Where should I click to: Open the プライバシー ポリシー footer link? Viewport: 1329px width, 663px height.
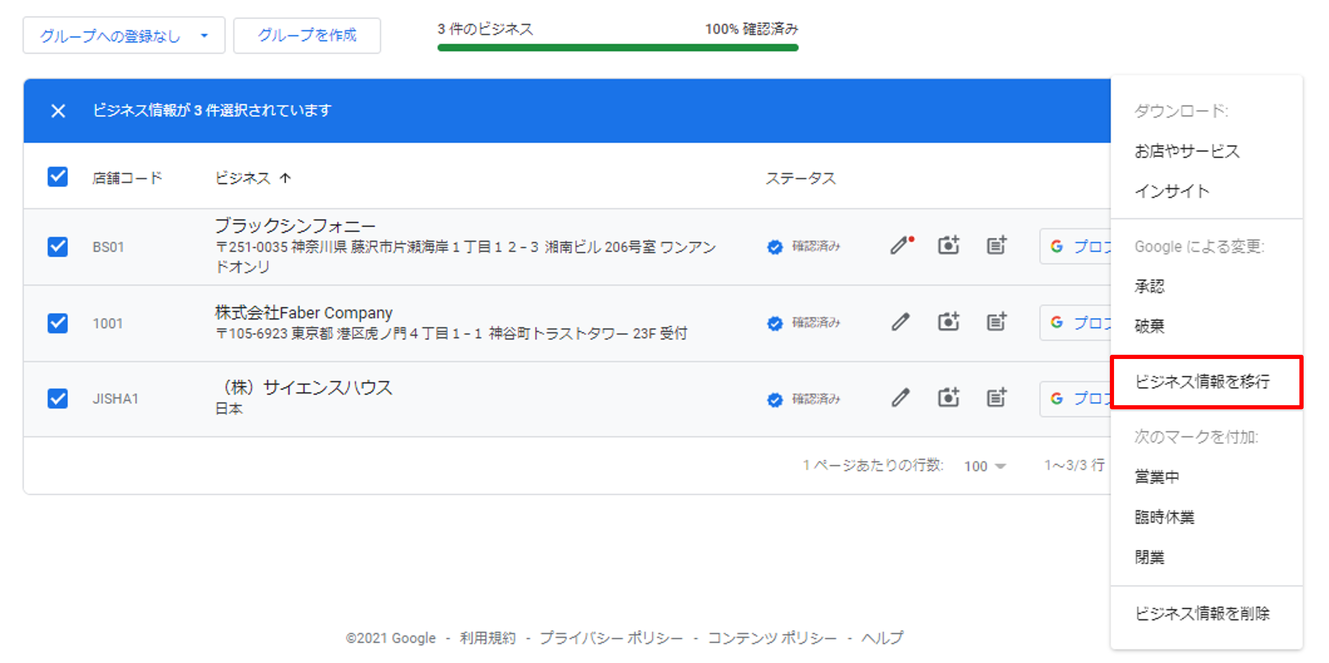pos(611,638)
